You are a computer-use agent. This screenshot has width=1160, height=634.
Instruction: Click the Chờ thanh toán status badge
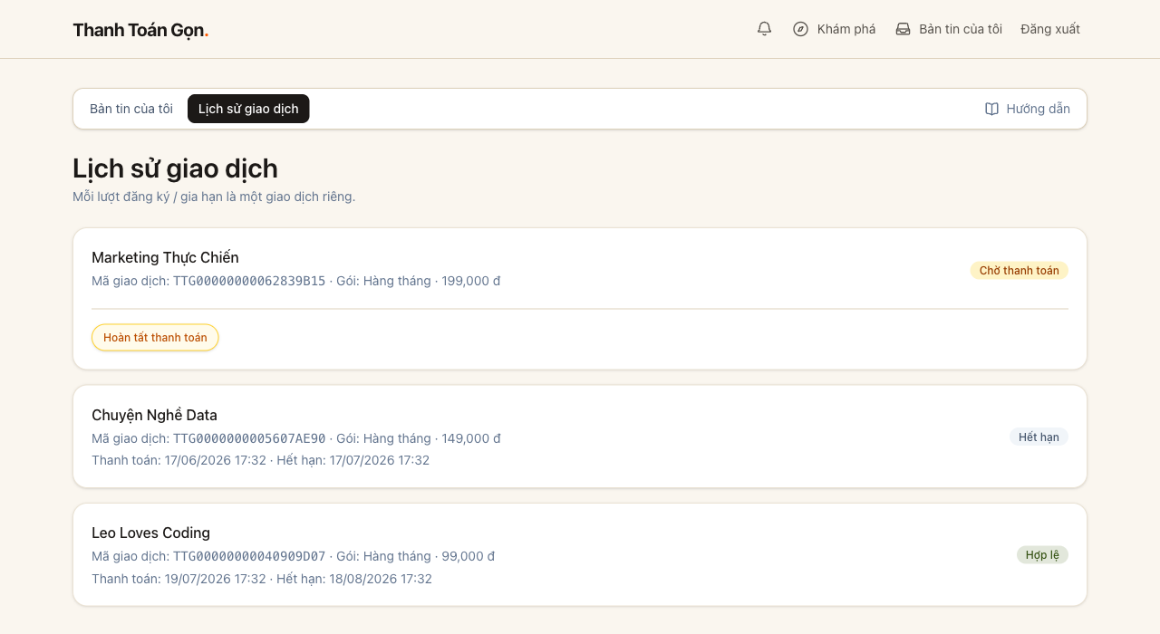tap(1019, 270)
